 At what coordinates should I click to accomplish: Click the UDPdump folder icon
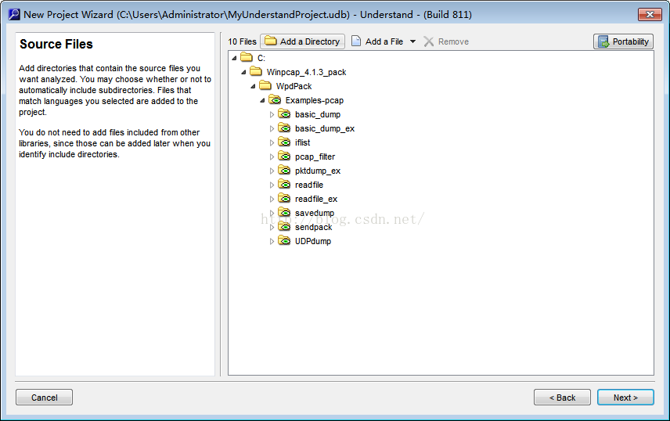[x=284, y=241]
